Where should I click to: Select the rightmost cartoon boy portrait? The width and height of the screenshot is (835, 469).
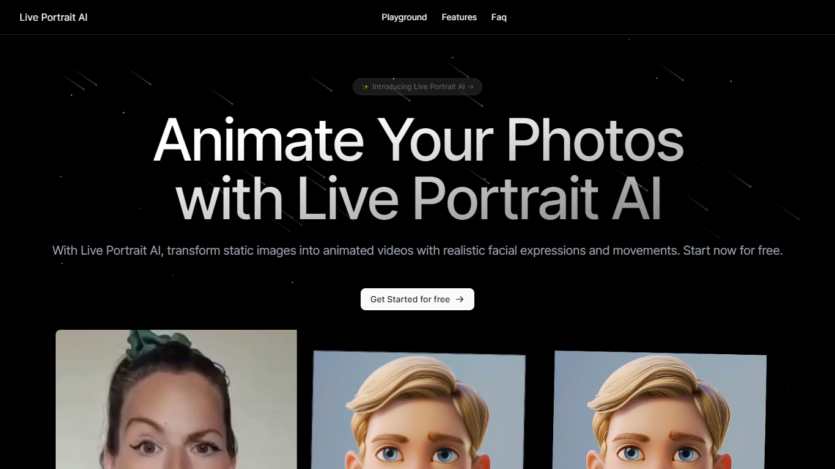(x=660, y=410)
